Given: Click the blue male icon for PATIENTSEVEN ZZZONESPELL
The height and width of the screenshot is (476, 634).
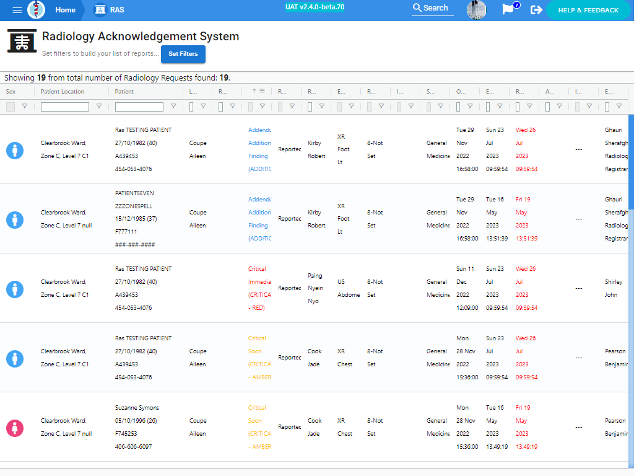Looking at the screenshot, I should point(15,220).
